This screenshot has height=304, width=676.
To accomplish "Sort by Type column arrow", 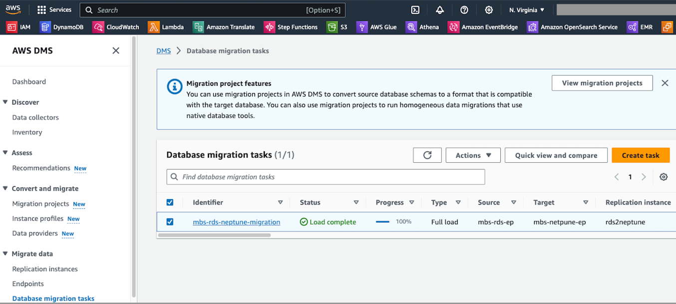I will tap(458, 203).
